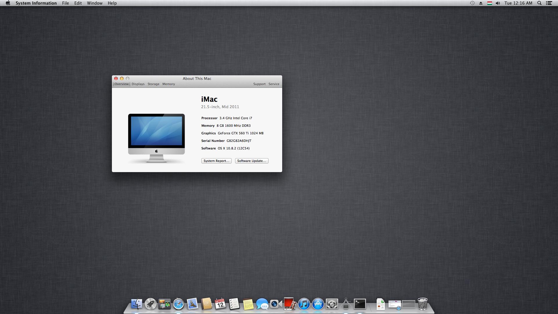Launch Launchpad from the dock
This screenshot has width=558, height=314.
[151, 304]
